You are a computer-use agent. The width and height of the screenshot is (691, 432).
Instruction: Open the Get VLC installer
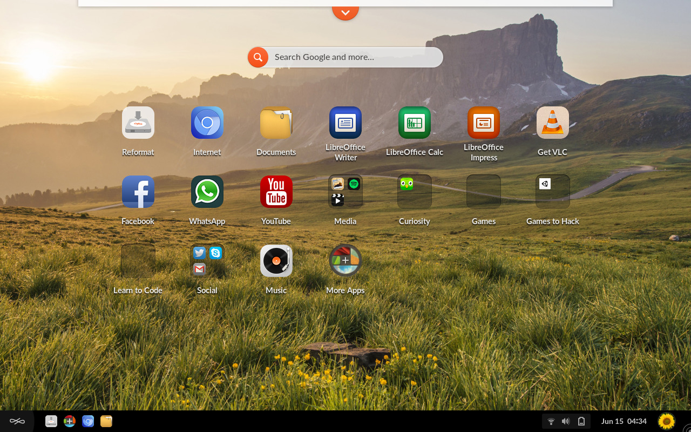pos(552,123)
